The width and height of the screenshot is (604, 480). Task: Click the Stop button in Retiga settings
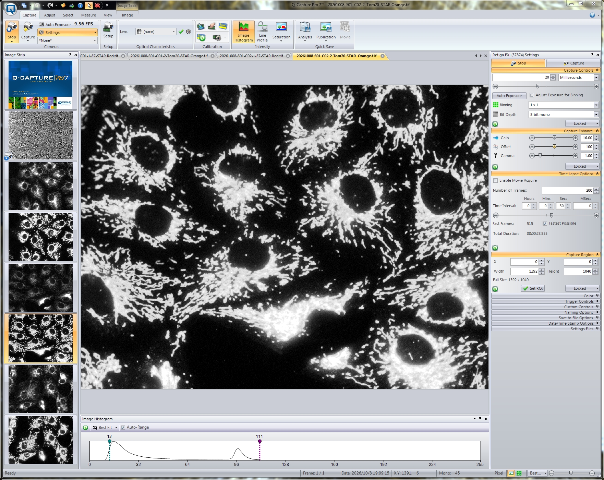(x=518, y=63)
